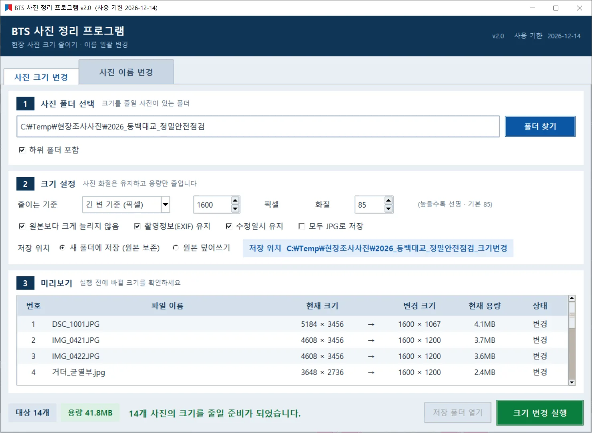Image resolution: width=592 pixels, height=433 pixels.
Task: Maximize the BTS 사진 정리 프로그램 window
Action: [556, 8]
